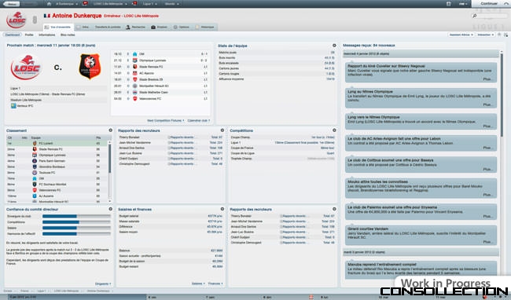Open the Finances link in Salaires panel

tap(215, 284)
